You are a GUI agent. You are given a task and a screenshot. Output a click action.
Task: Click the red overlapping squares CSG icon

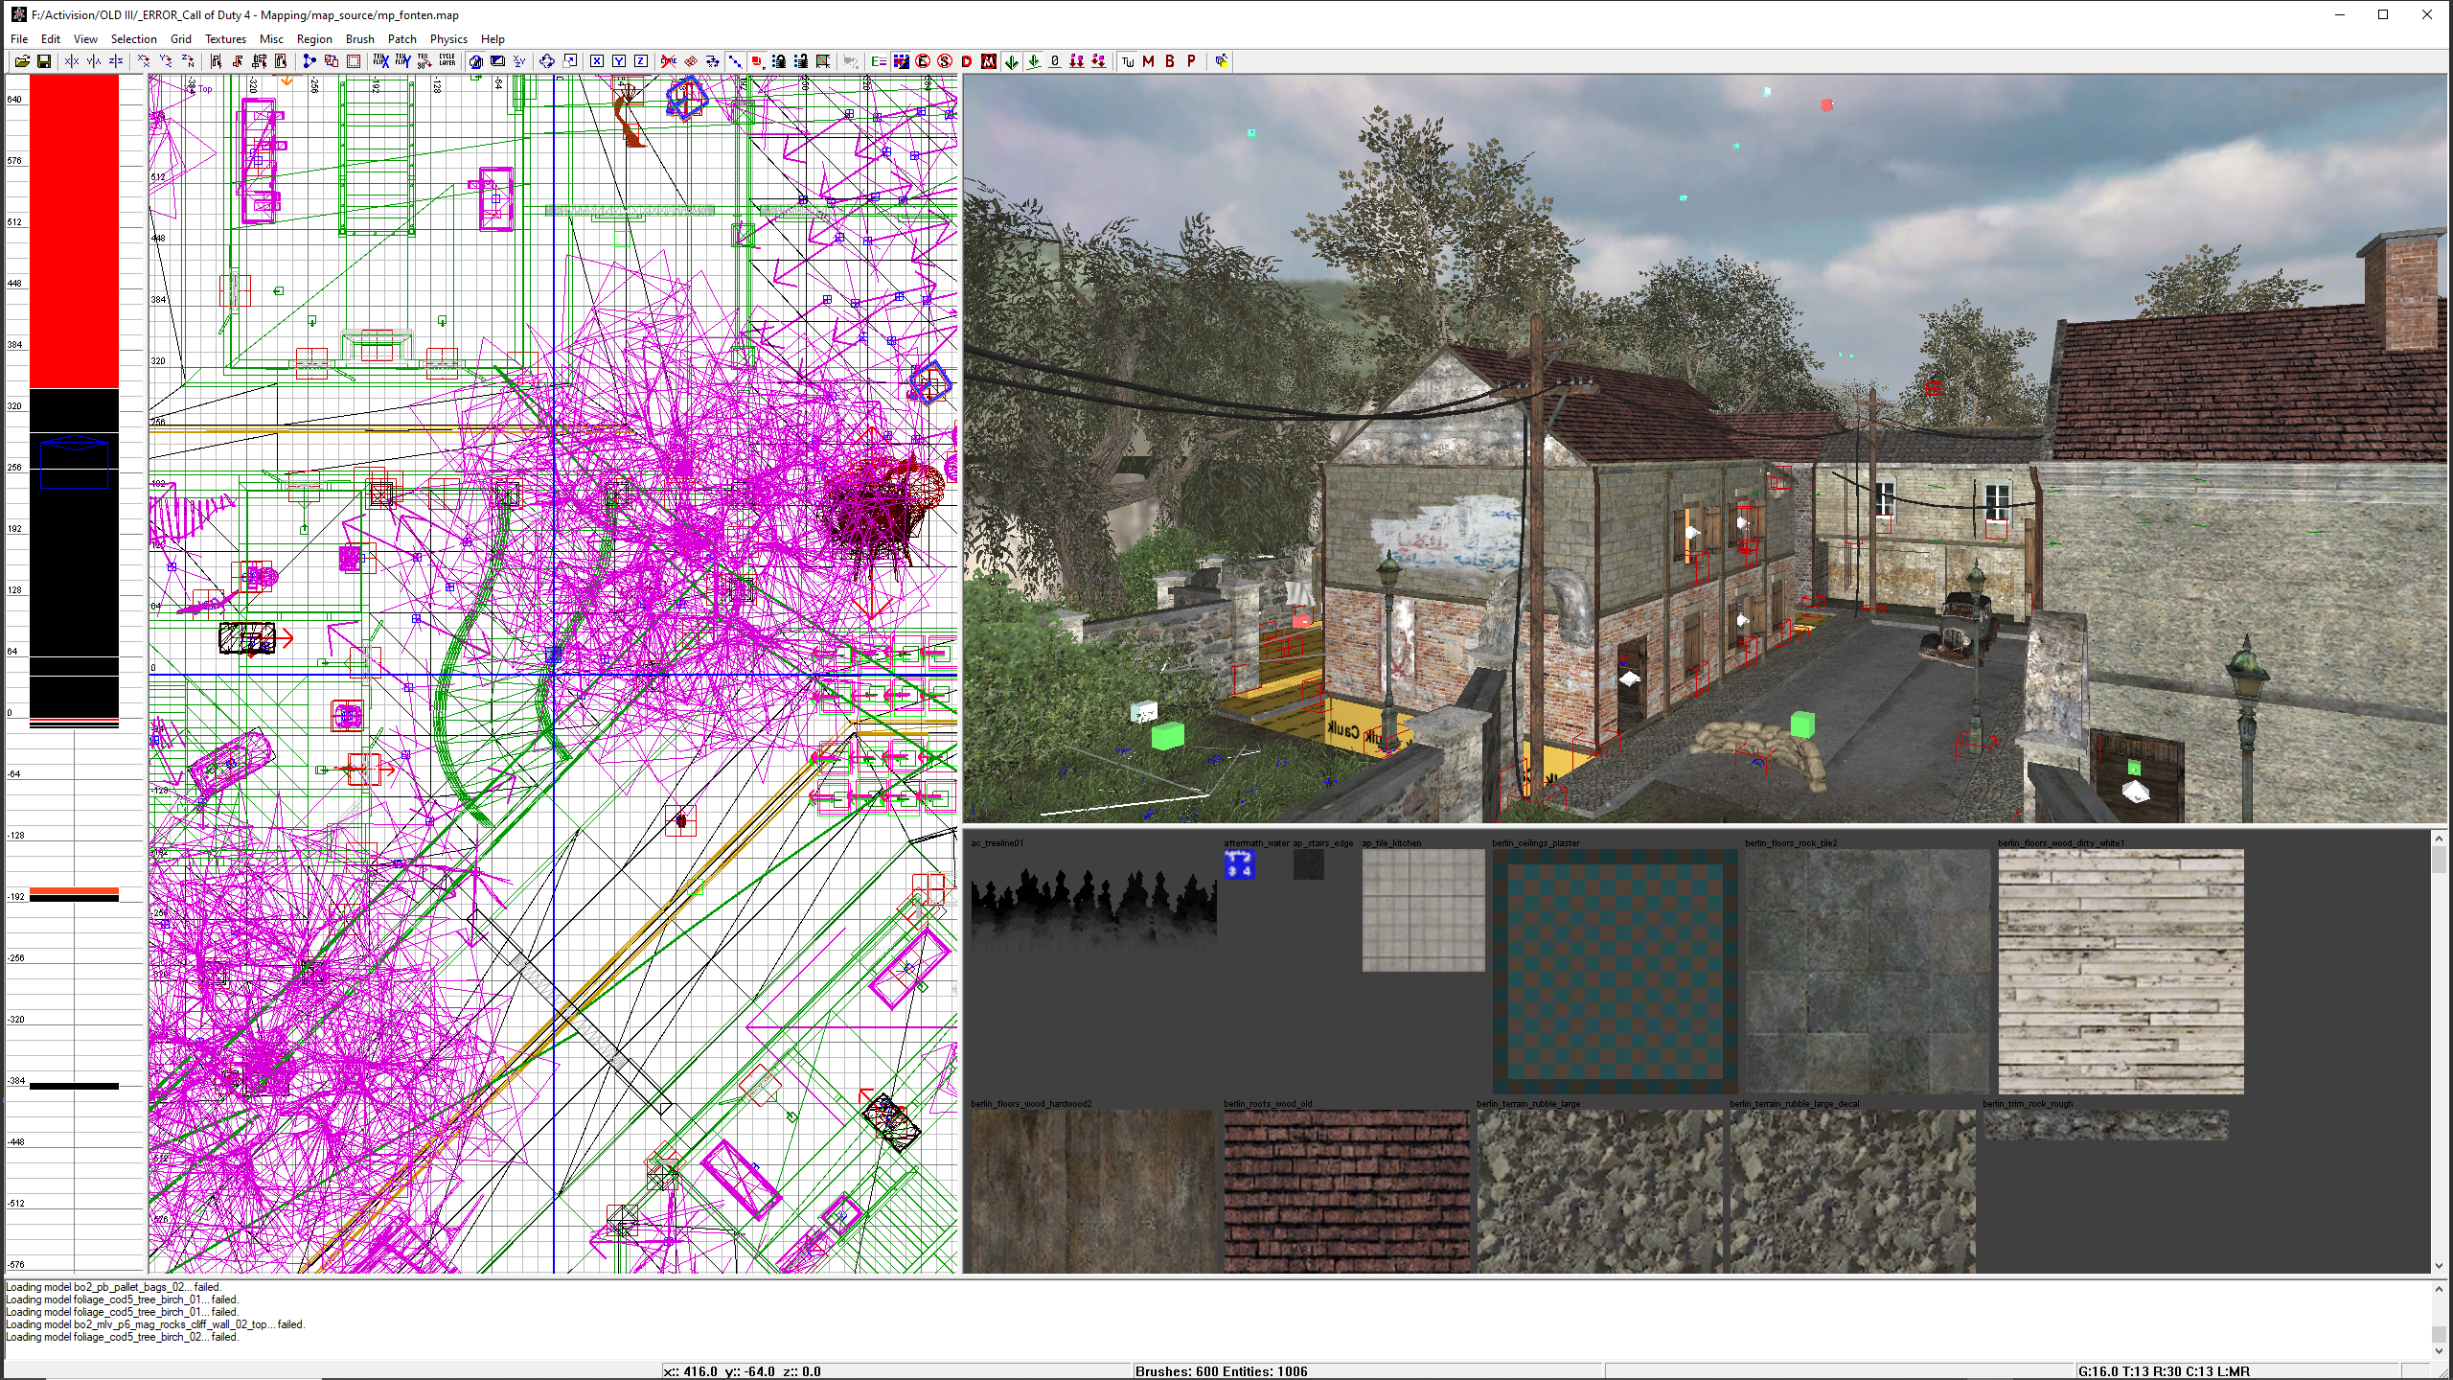332,61
